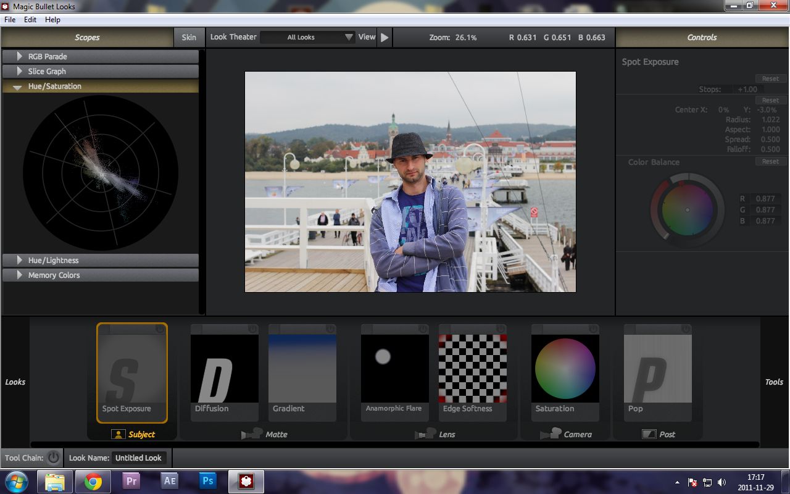Click the Matte camera icon
This screenshot has height=494, width=790.
click(x=252, y=434)
